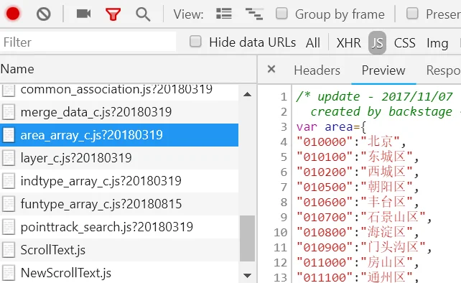
Task: Select NewScrollText.js request
Action: [119, 273]
